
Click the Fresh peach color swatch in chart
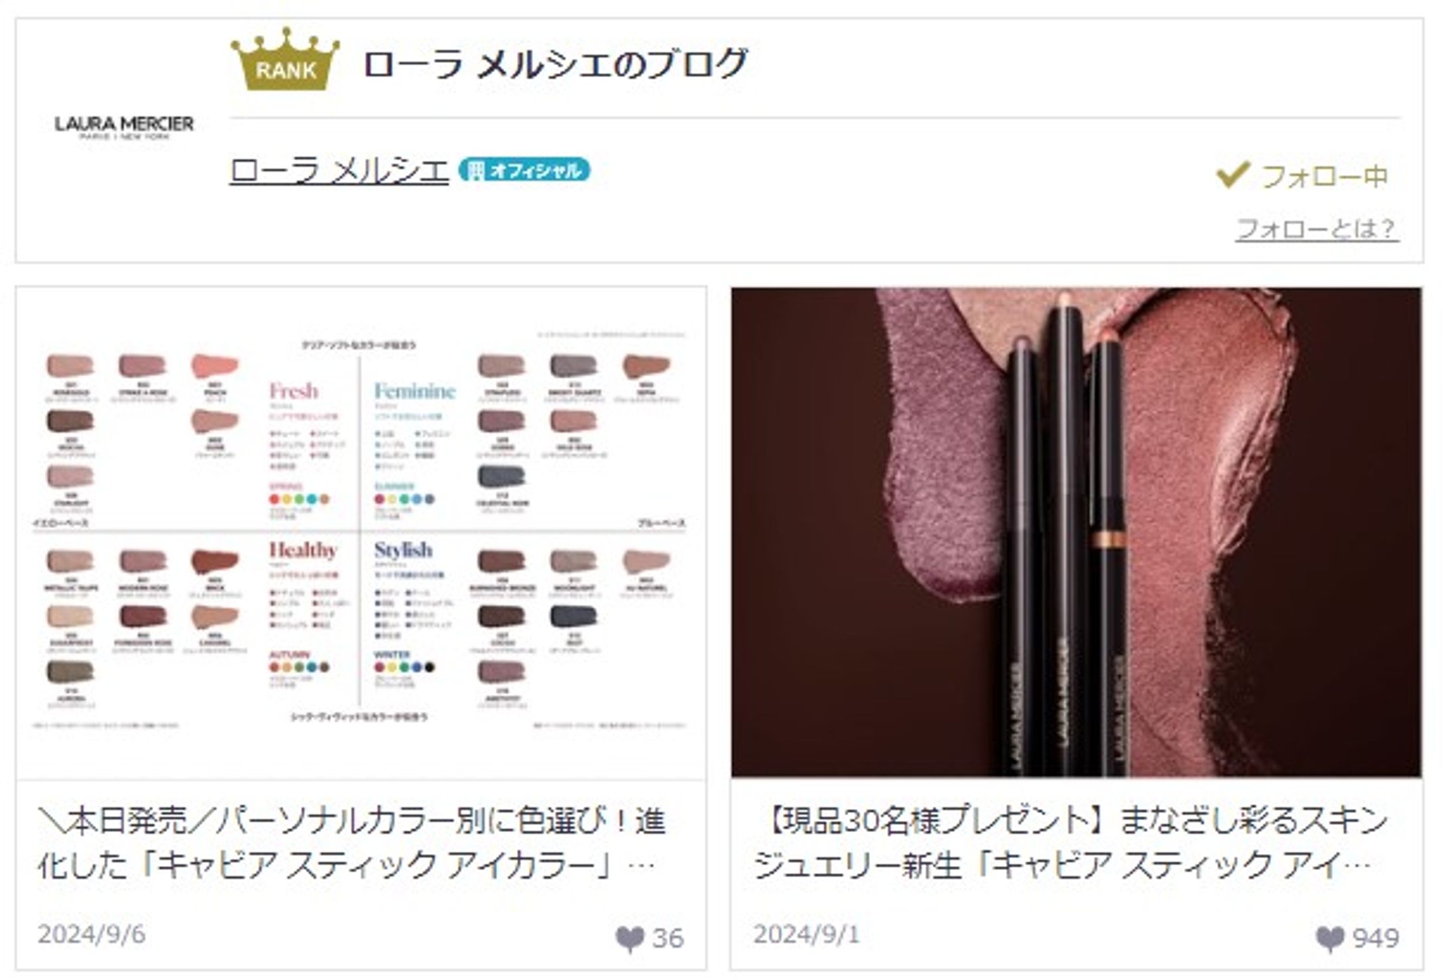[215, 366]
